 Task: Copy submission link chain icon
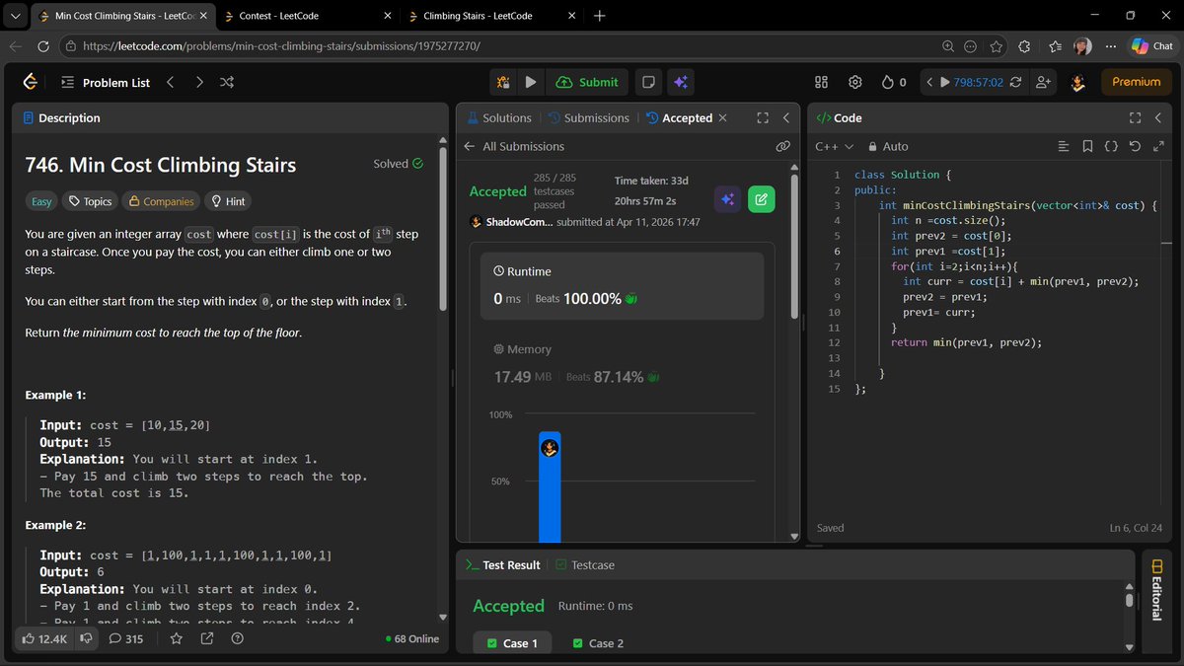point(782,146)
